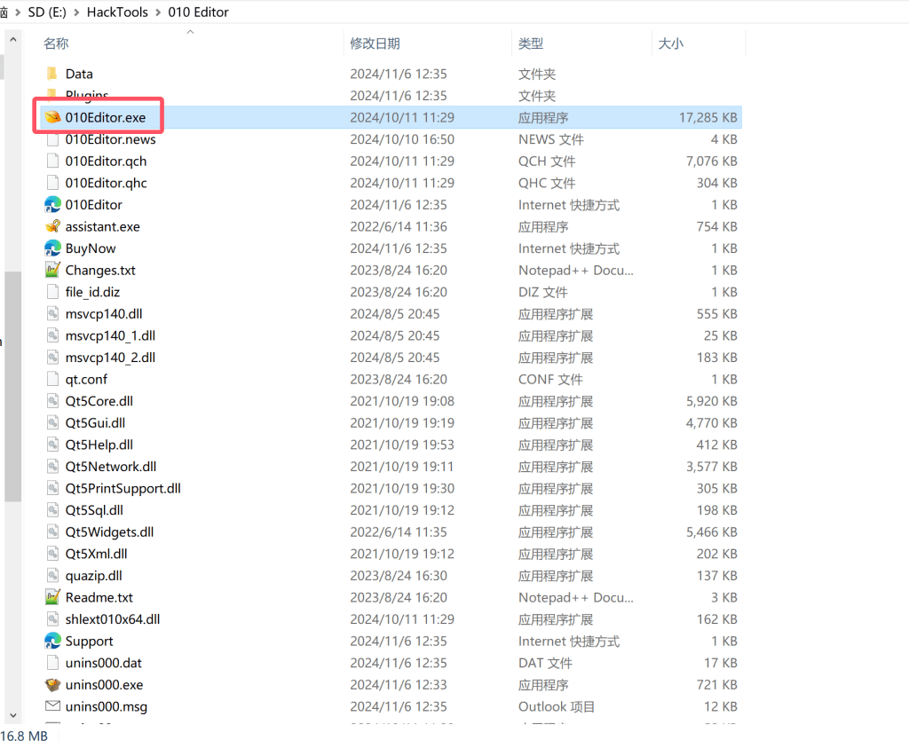
Task: Select the Qt5PrintSupport.dll file name
Action: click(x=123, y=488)
